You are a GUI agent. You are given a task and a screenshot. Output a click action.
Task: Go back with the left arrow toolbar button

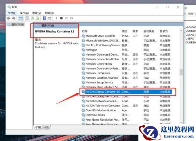pos(9,18)
